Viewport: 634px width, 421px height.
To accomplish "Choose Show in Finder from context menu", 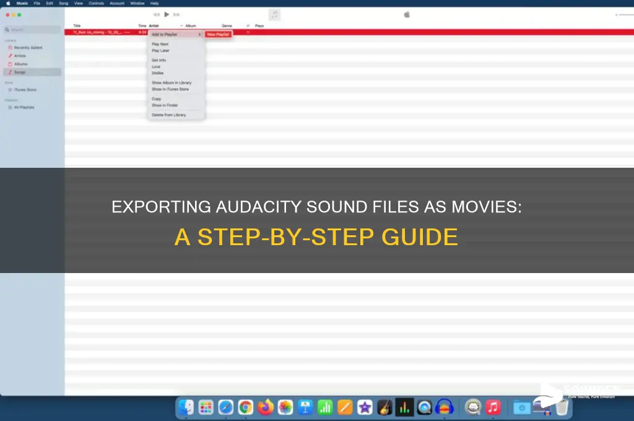I will (x=165, y=105).
